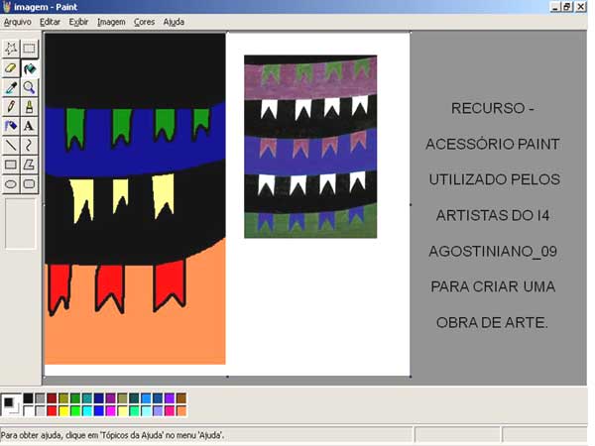Click status bar text 'Para obter ajuda'
Image resolution: width=595 pixels, height=446 pixels.
112,435
